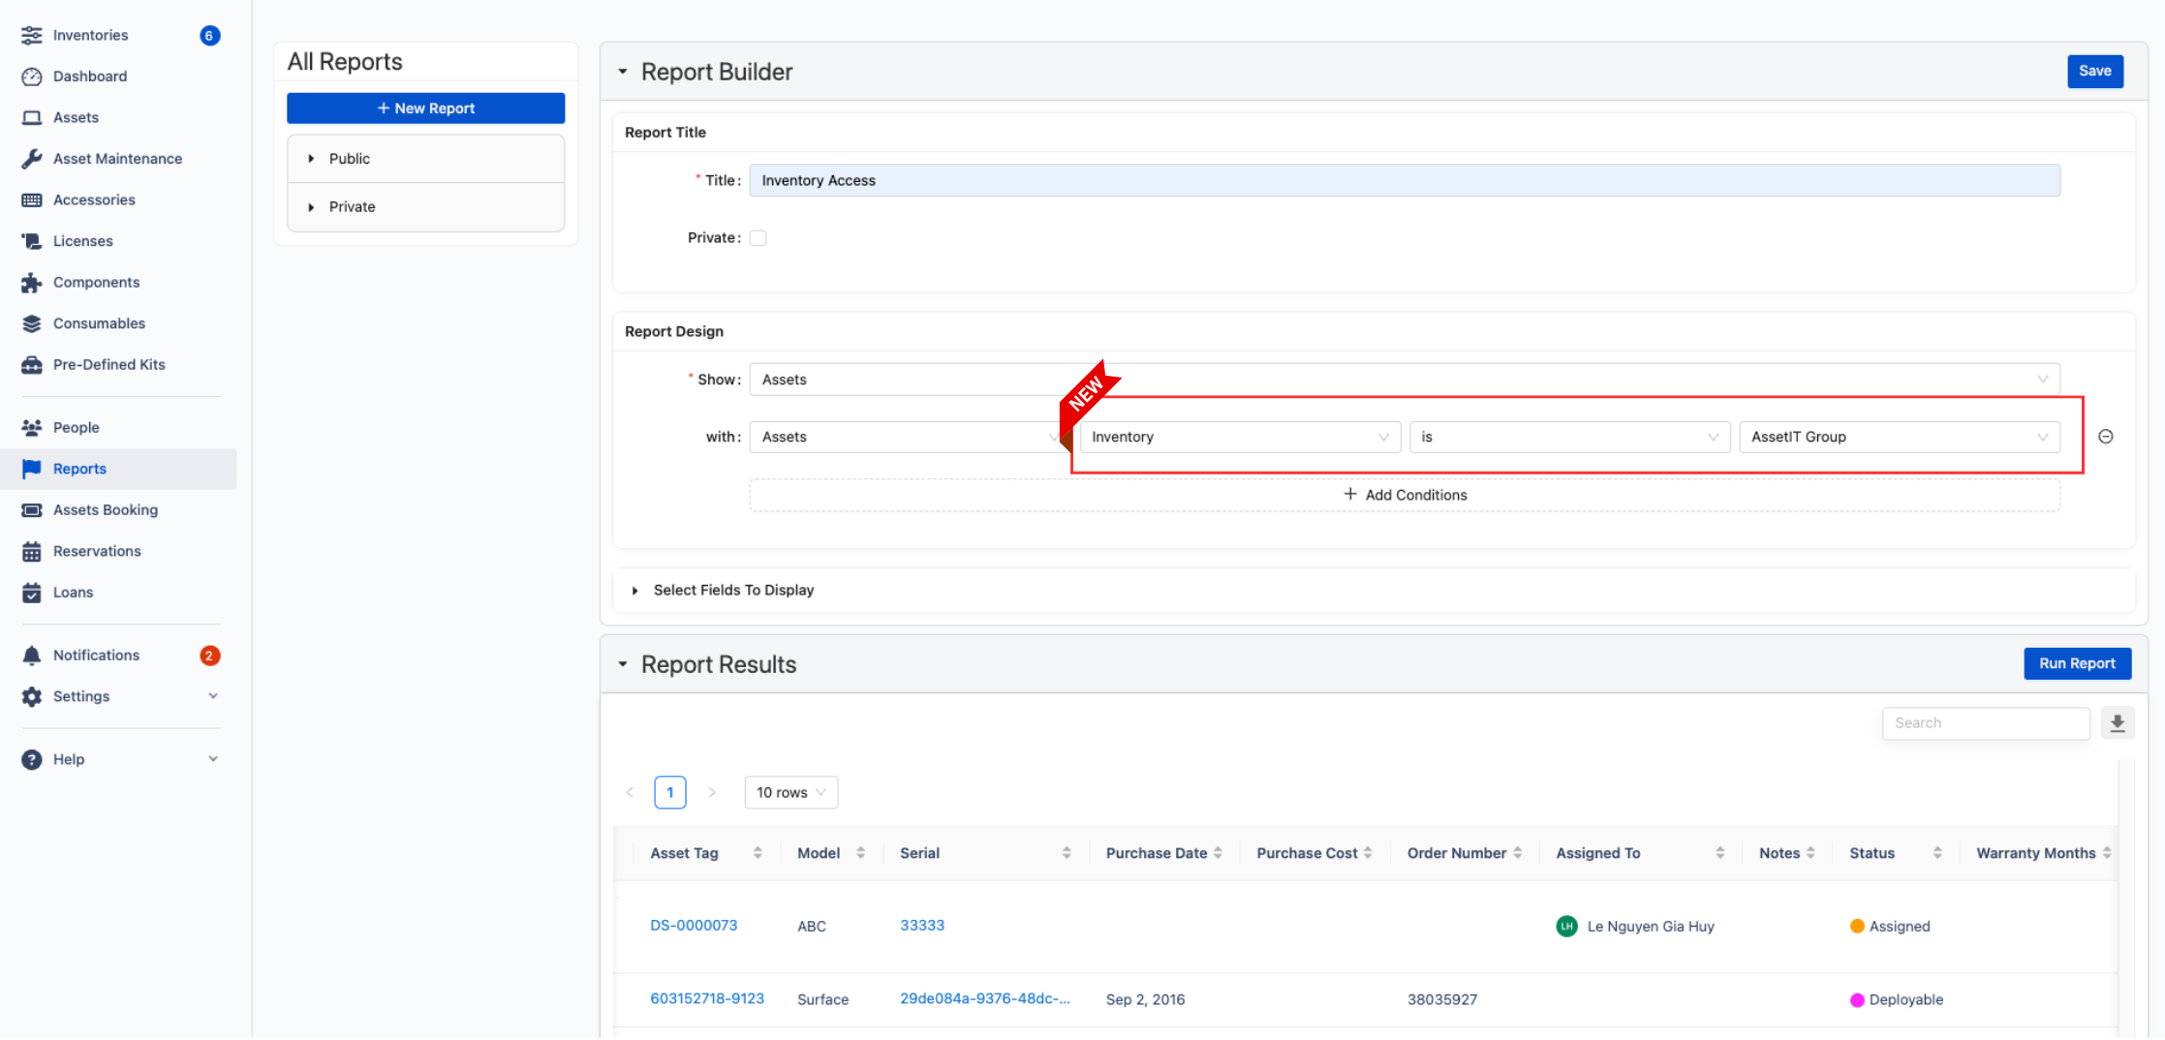Viewport: 2165px width, 1040px height.
Task: Click the Accessories sidebar icon
Action: pyautogui.click(x=31, y=199)
